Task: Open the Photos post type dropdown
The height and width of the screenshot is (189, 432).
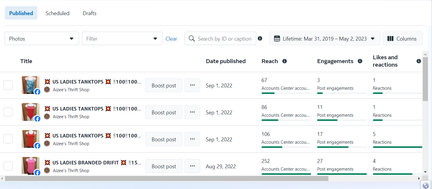Action: point(42,39)
